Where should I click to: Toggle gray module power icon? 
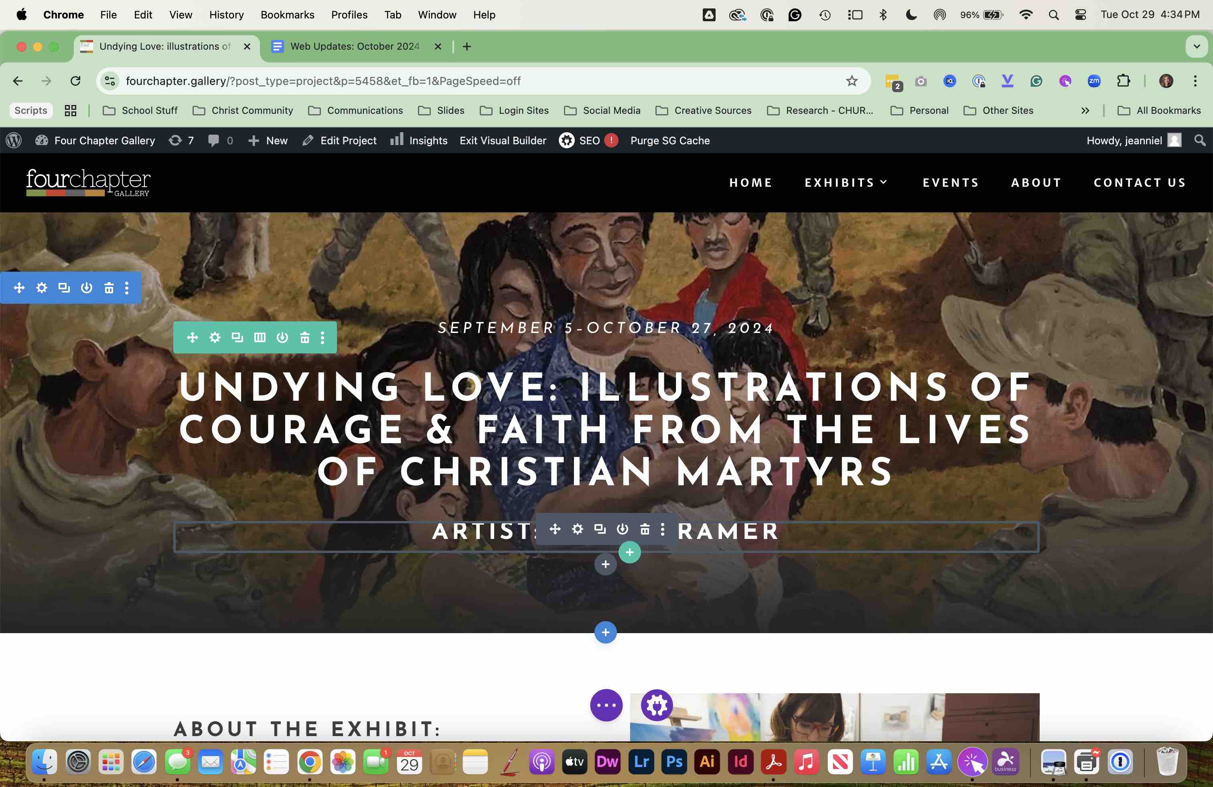(x=622, y=529)
